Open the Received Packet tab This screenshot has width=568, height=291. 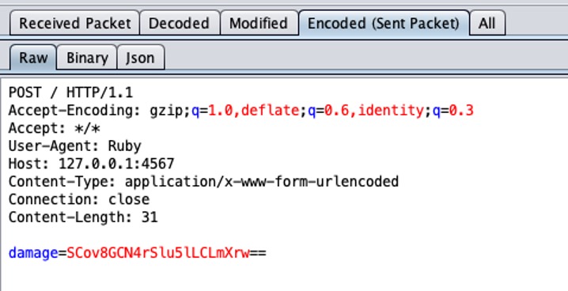click(74, 23)
